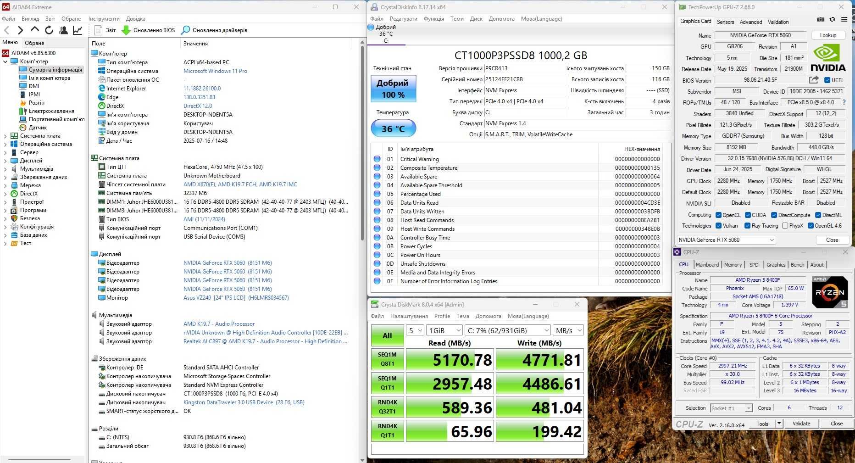Open the NVIDIA GeForce RTX 5060 GPU selector dropdown

tap(726, 240)
